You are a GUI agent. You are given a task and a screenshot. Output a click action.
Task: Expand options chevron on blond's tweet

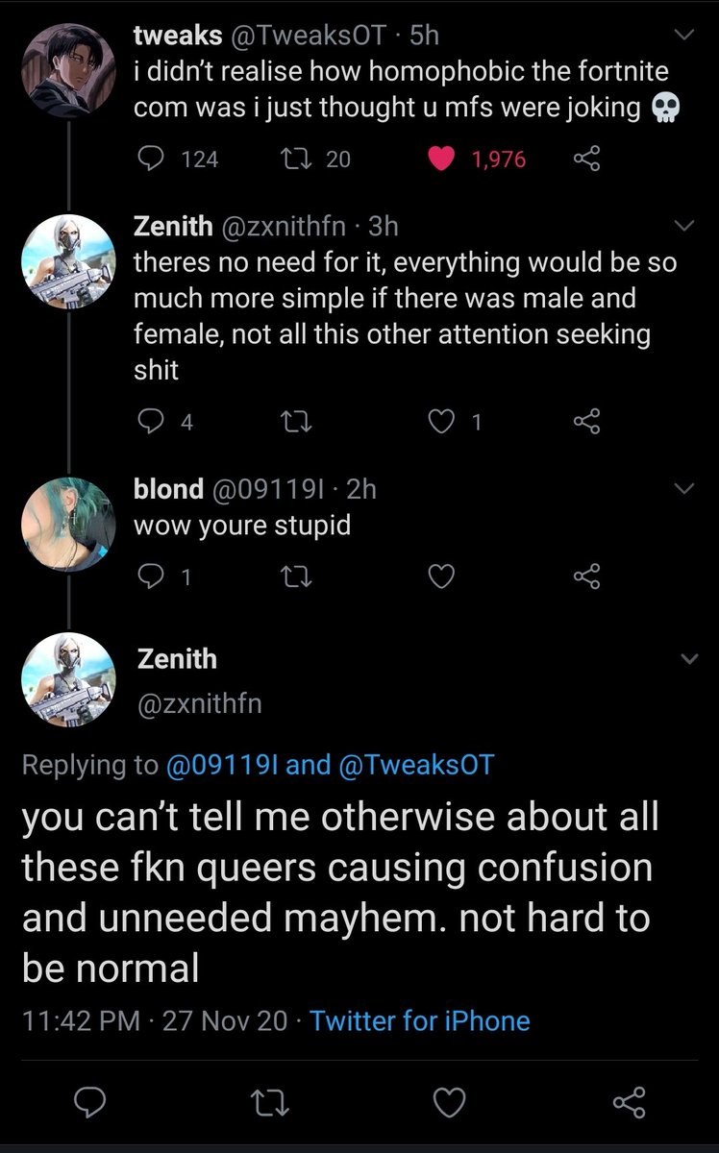coord(685,489)
